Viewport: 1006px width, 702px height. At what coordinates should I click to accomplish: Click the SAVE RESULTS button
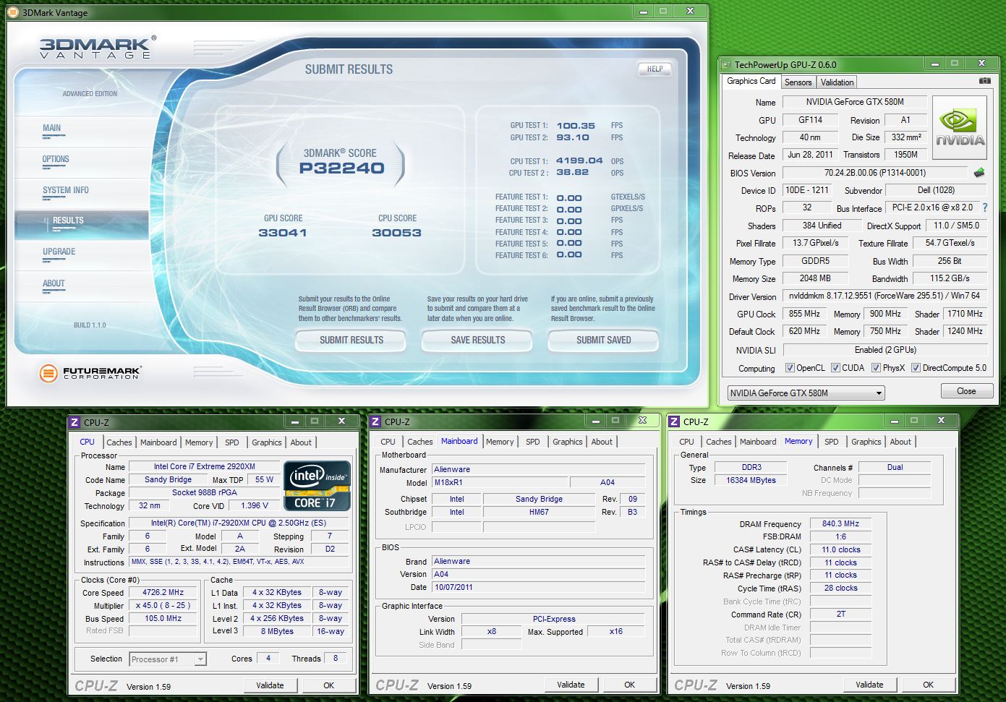click(x=477, y=340)
